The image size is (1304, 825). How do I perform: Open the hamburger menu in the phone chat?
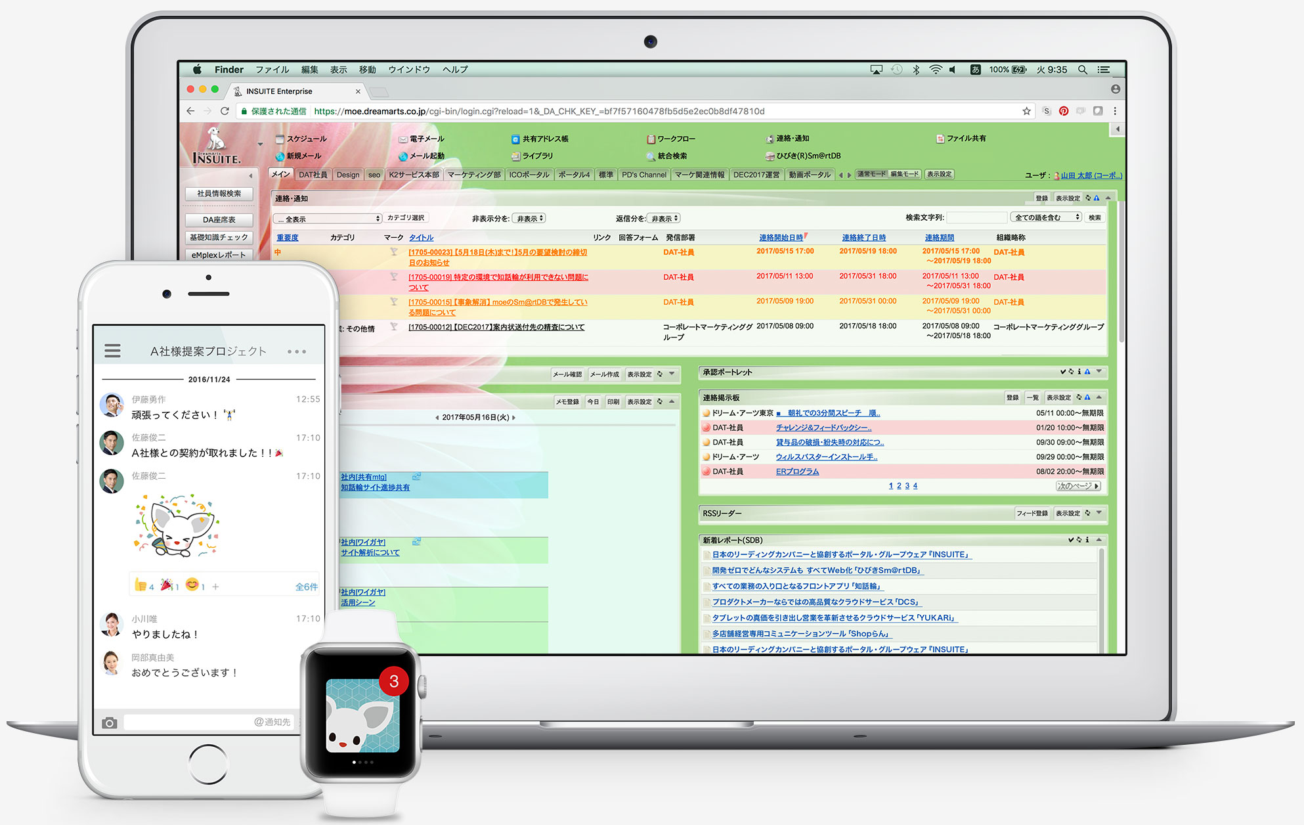(113, 351)
